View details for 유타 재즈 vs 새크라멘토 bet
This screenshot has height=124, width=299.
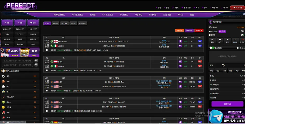point(180,82)
